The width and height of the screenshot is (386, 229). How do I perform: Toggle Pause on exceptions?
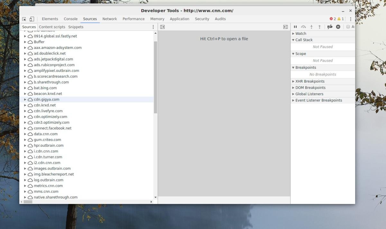point(338,27)
